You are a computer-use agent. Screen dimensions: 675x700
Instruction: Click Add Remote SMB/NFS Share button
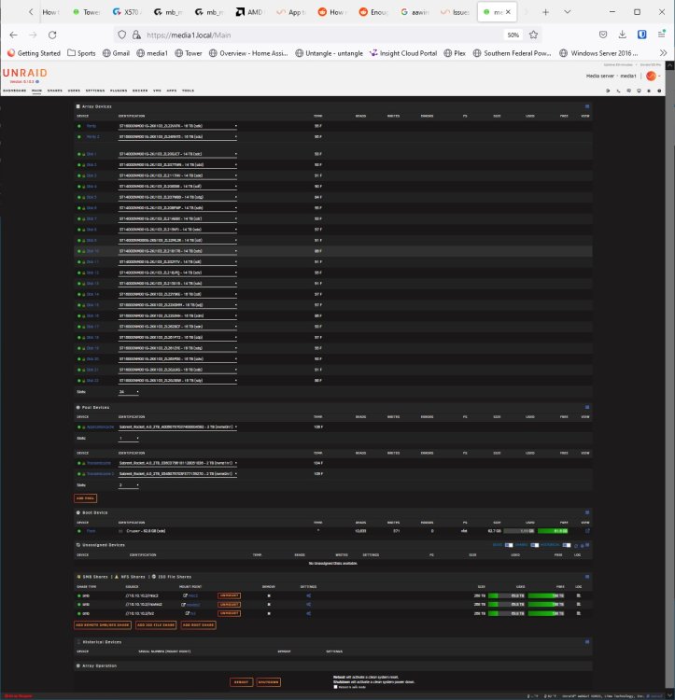tap(103, 625)
